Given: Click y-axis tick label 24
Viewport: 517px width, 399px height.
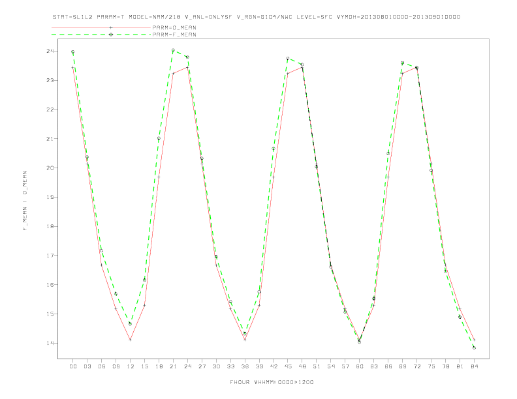Looking at the screenshot, I should (x=50, y=51).
